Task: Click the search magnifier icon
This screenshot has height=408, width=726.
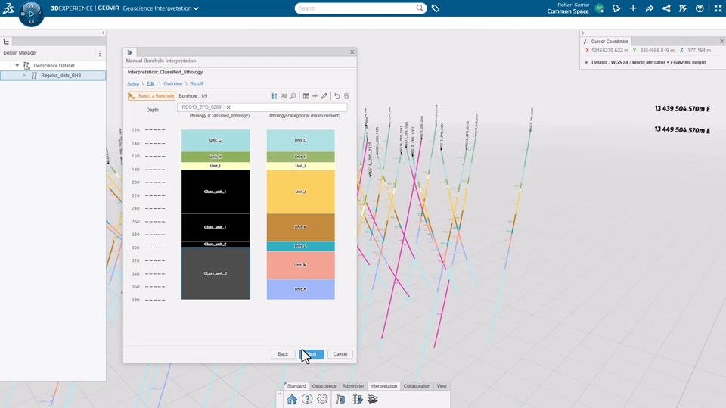Action: pos(420,8)
